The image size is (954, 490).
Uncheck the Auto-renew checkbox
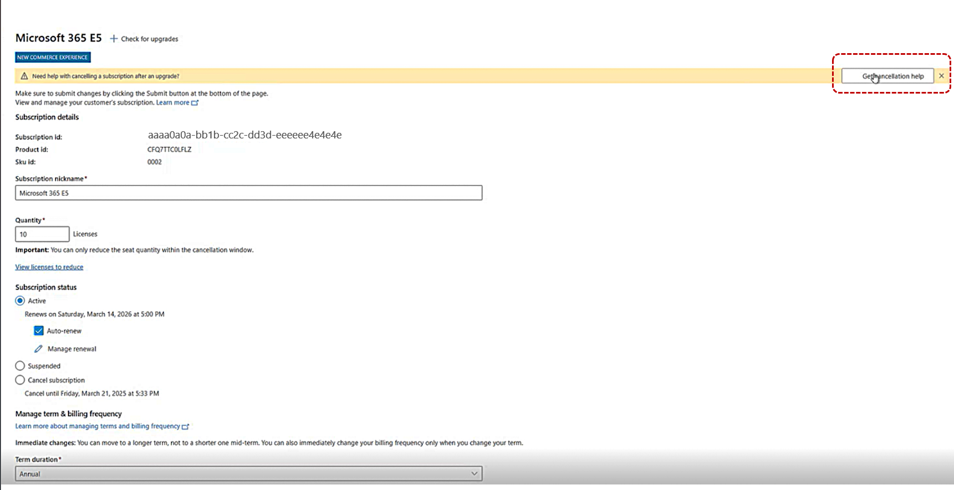39,331
